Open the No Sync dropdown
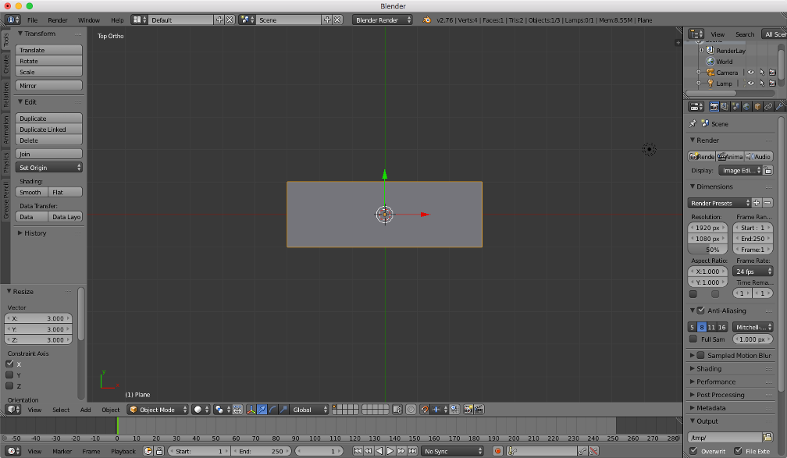 452,451
